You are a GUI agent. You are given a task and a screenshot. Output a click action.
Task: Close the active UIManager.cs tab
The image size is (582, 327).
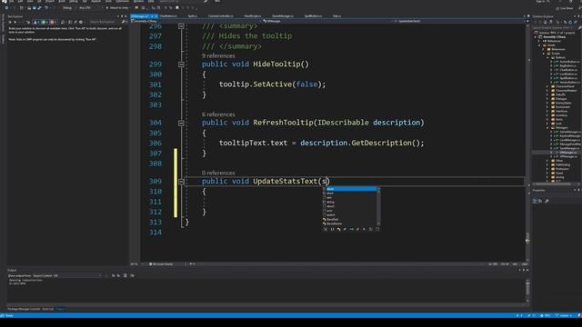[x=156, y=16]
